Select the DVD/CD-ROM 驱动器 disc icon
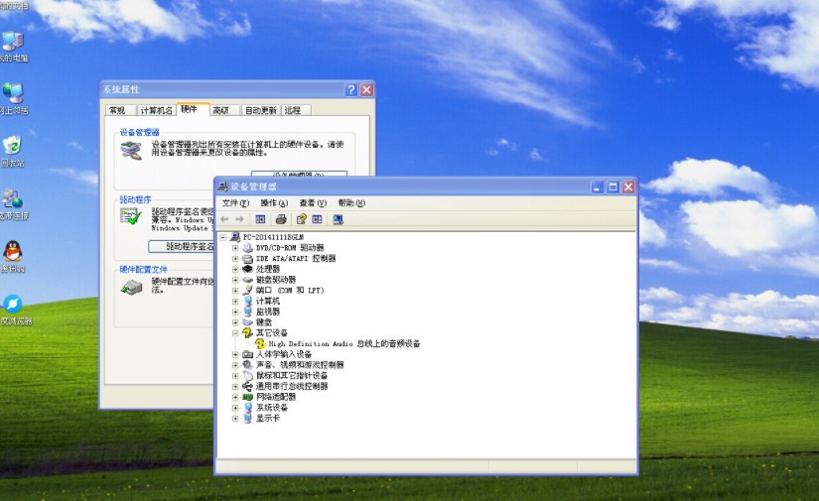This screenshot has height=501, width=819. [247, 248]
